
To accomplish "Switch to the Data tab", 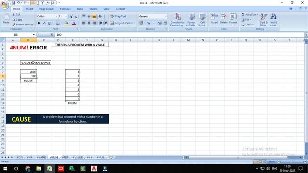I will (x=80, y=9).
